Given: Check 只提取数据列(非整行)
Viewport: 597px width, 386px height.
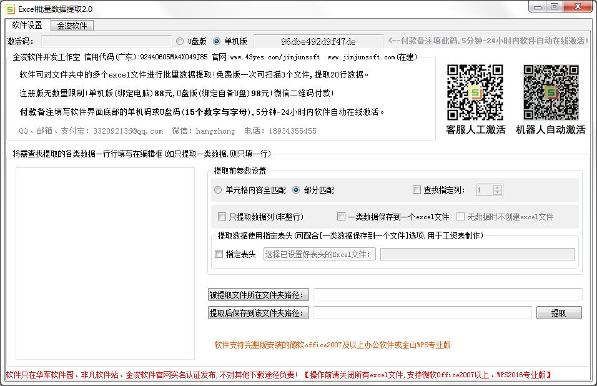Looking at the screenshot, I should tap(222, 217).
